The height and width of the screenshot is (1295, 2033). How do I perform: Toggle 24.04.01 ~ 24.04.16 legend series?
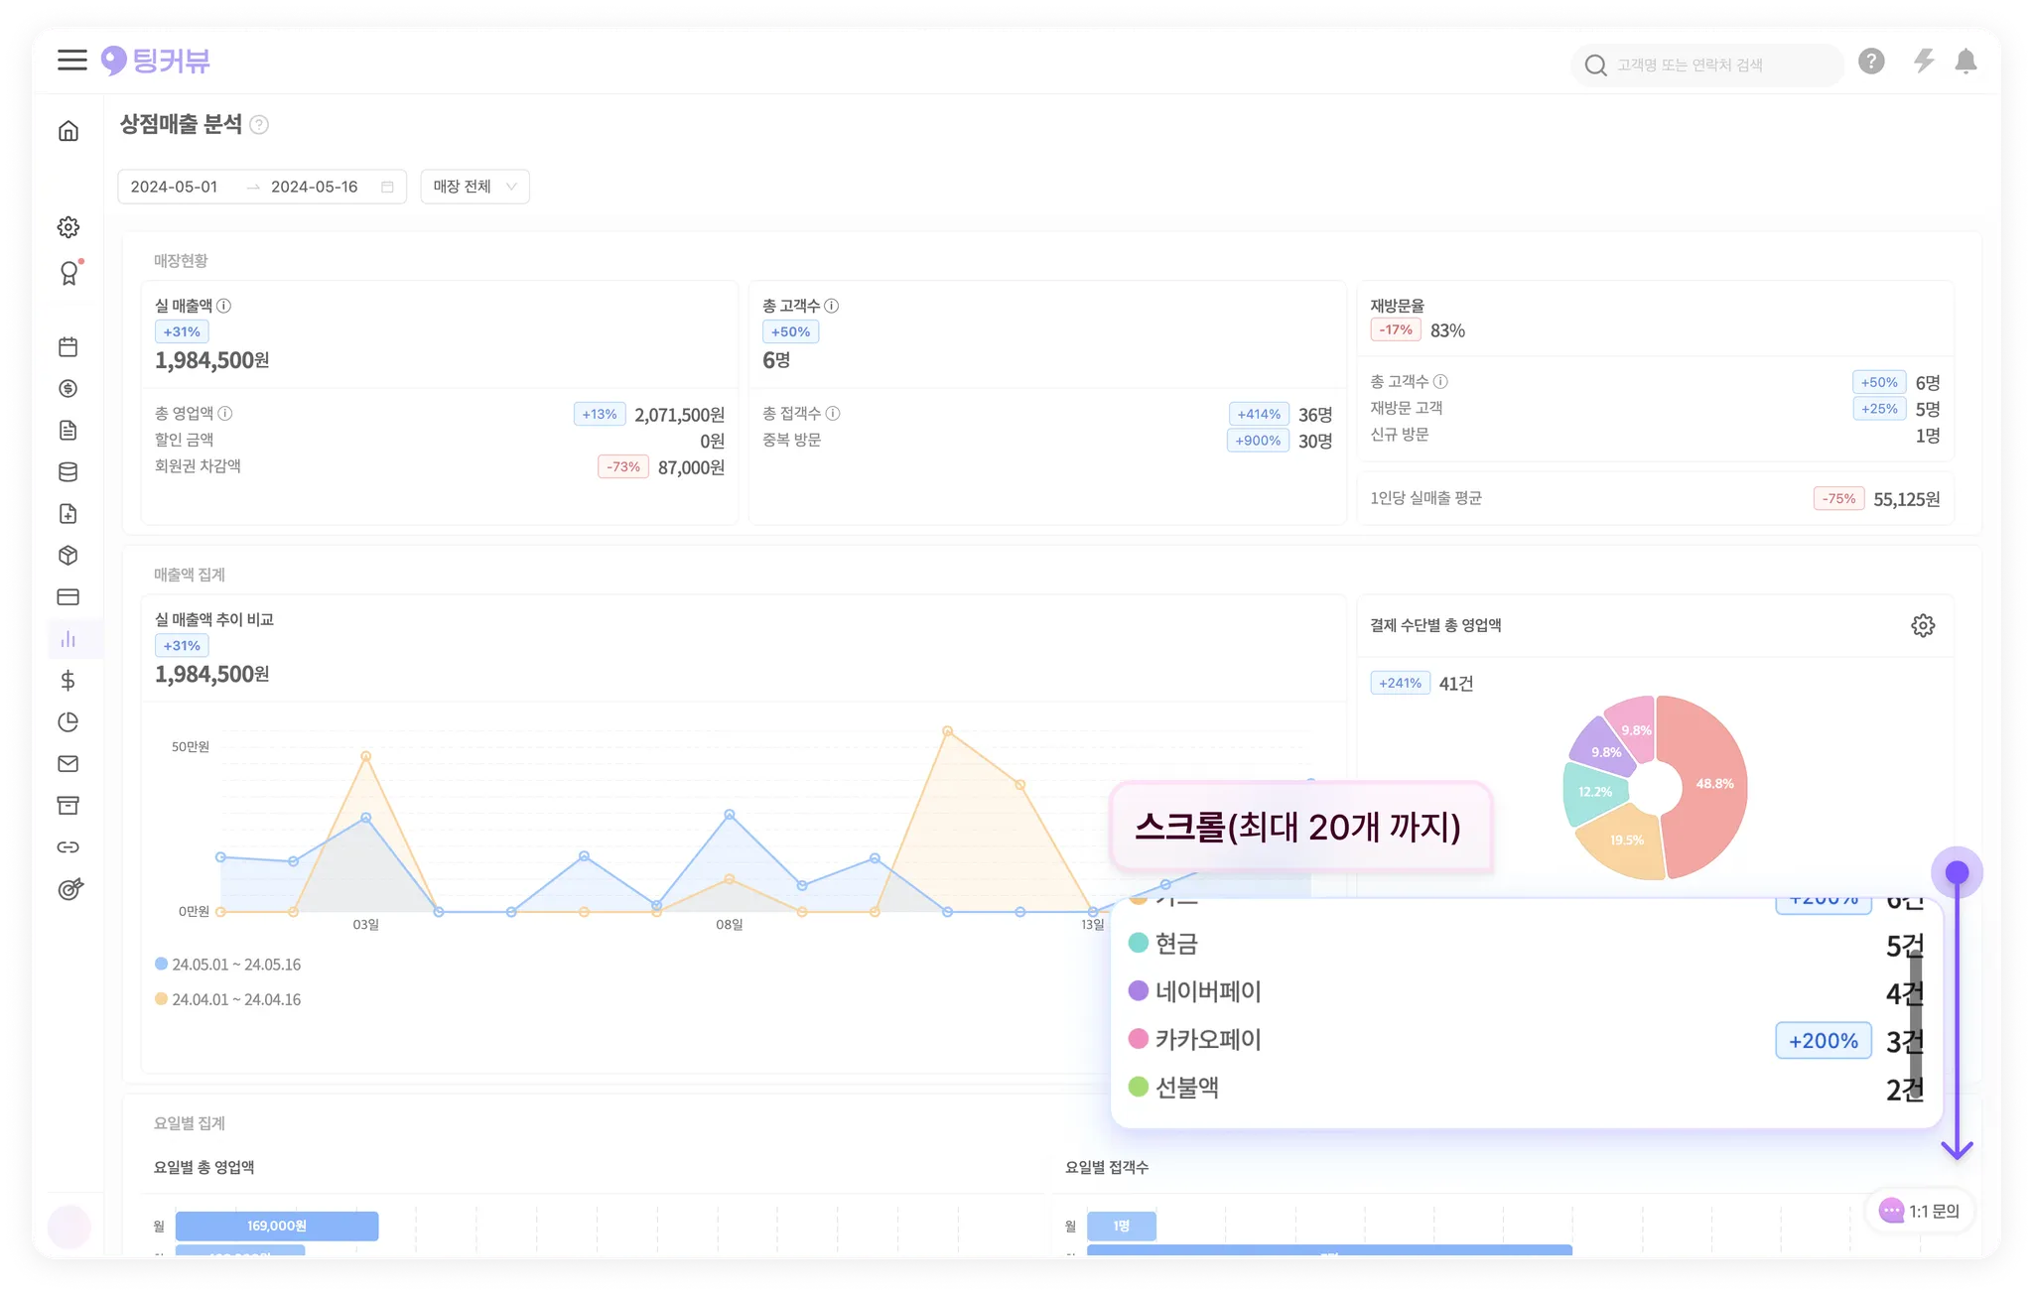click(228, 1000)
